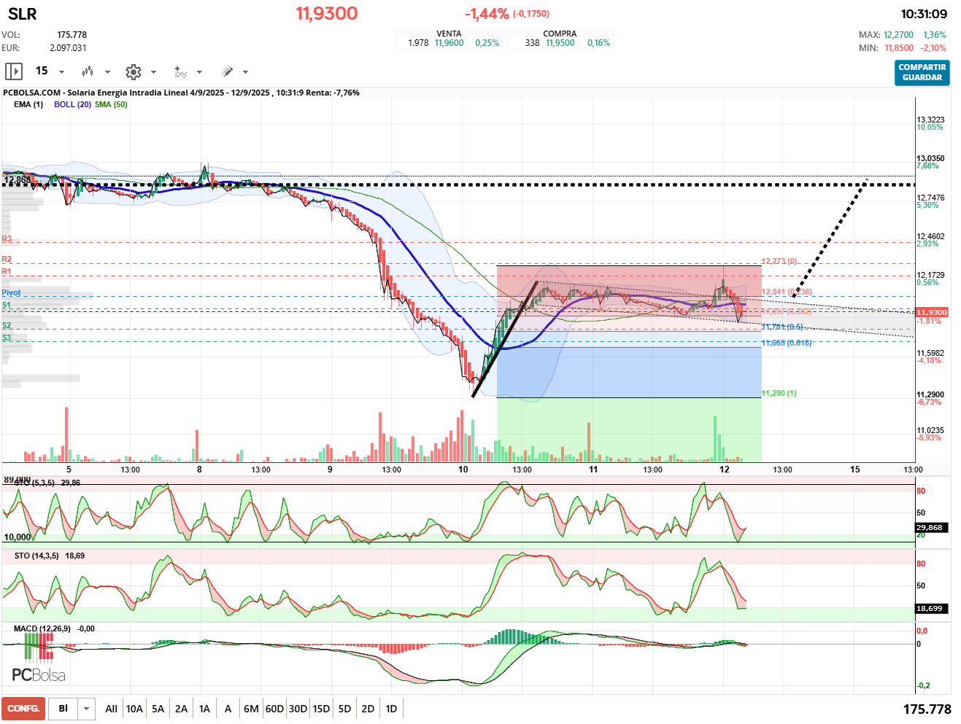The width and height of the screenshot is (961, 724).
Task: Click the MACD (12,26,9) indicator label
Action: 42,628
